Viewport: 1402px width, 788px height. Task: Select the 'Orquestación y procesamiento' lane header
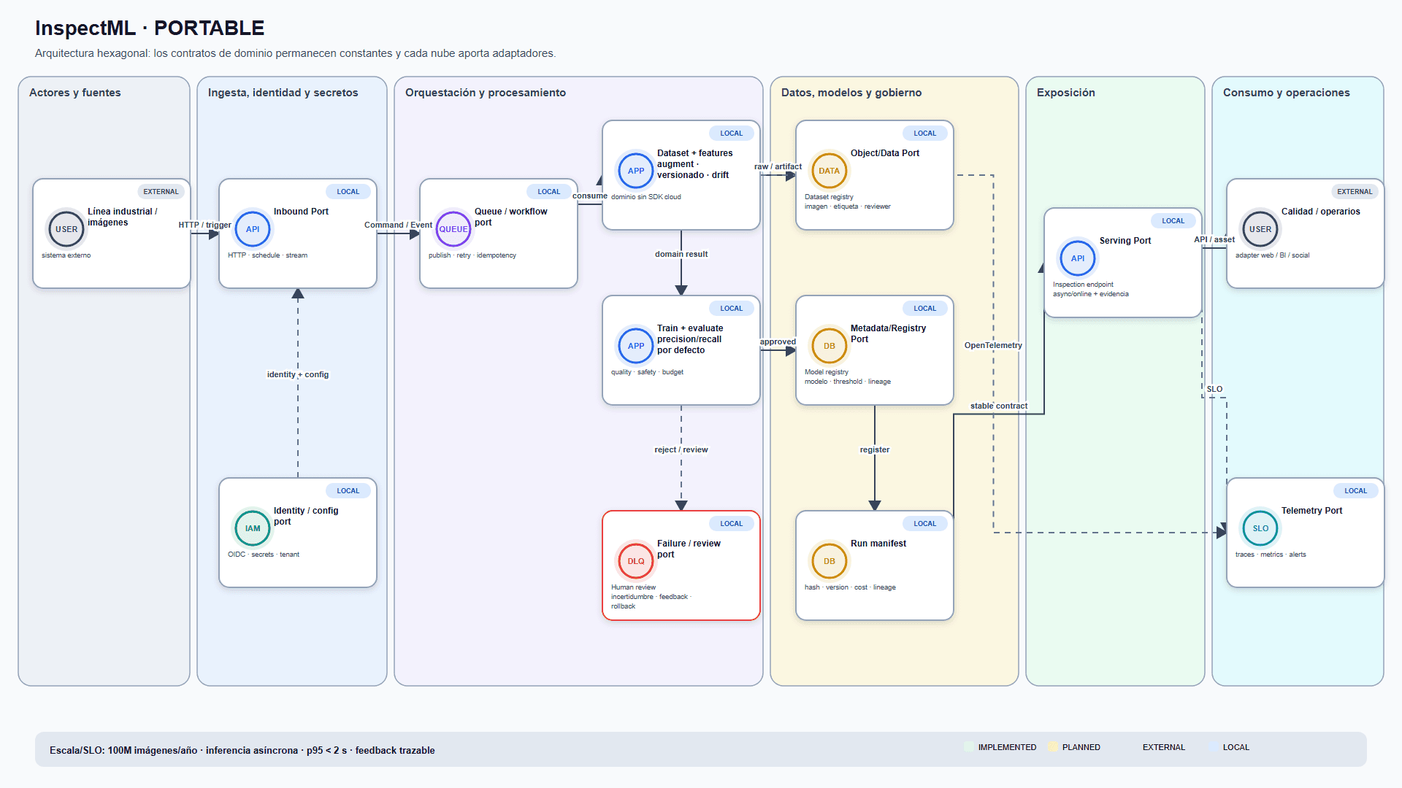[486, 93]
